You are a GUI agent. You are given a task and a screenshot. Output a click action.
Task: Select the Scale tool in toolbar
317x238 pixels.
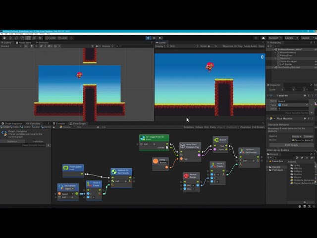pos(22,38)
